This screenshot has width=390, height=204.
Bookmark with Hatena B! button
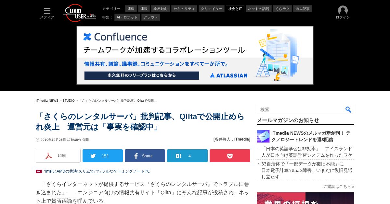[x=187, y=156]
